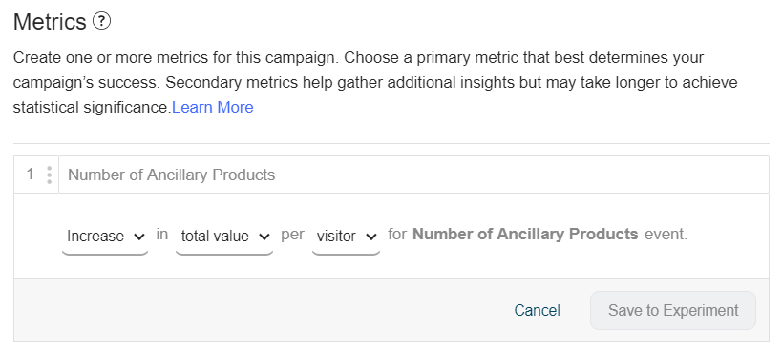Cancel the metric editing
The width and height of the screenshot is (782, 350).
[x=538, y=311]
